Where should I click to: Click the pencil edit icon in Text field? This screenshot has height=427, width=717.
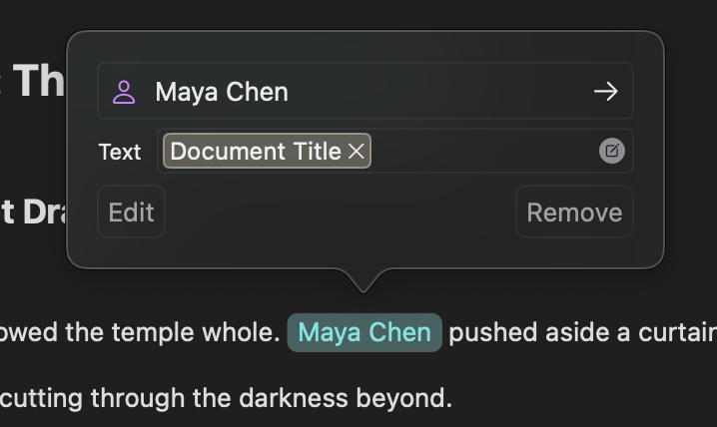611,151
